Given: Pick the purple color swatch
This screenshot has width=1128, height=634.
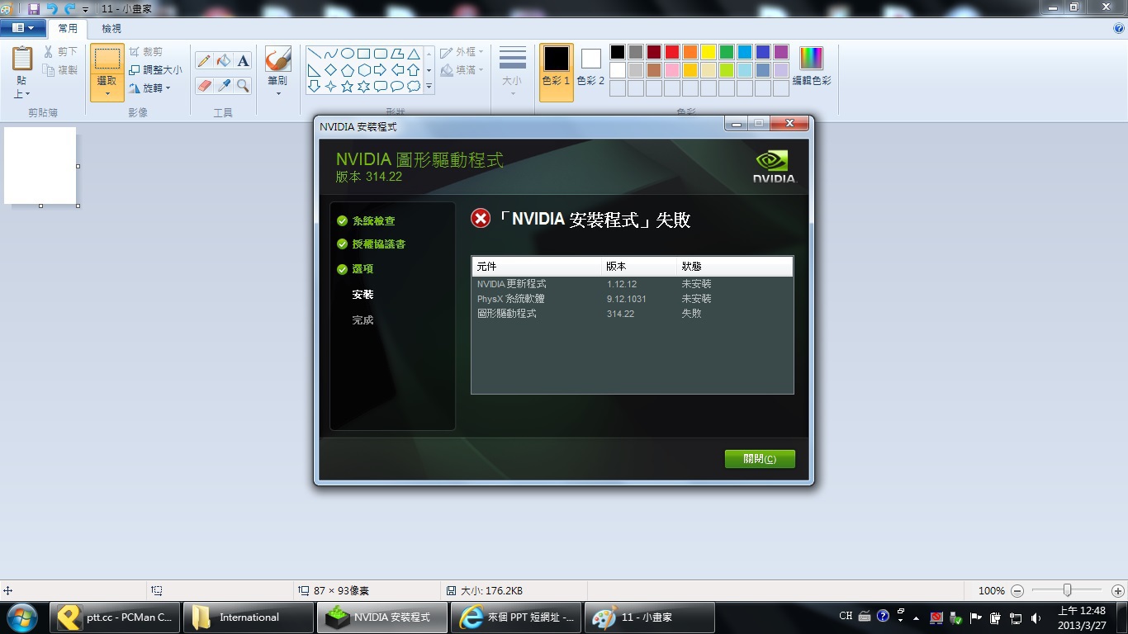Looking at the screenshot, I should point(781,52).
